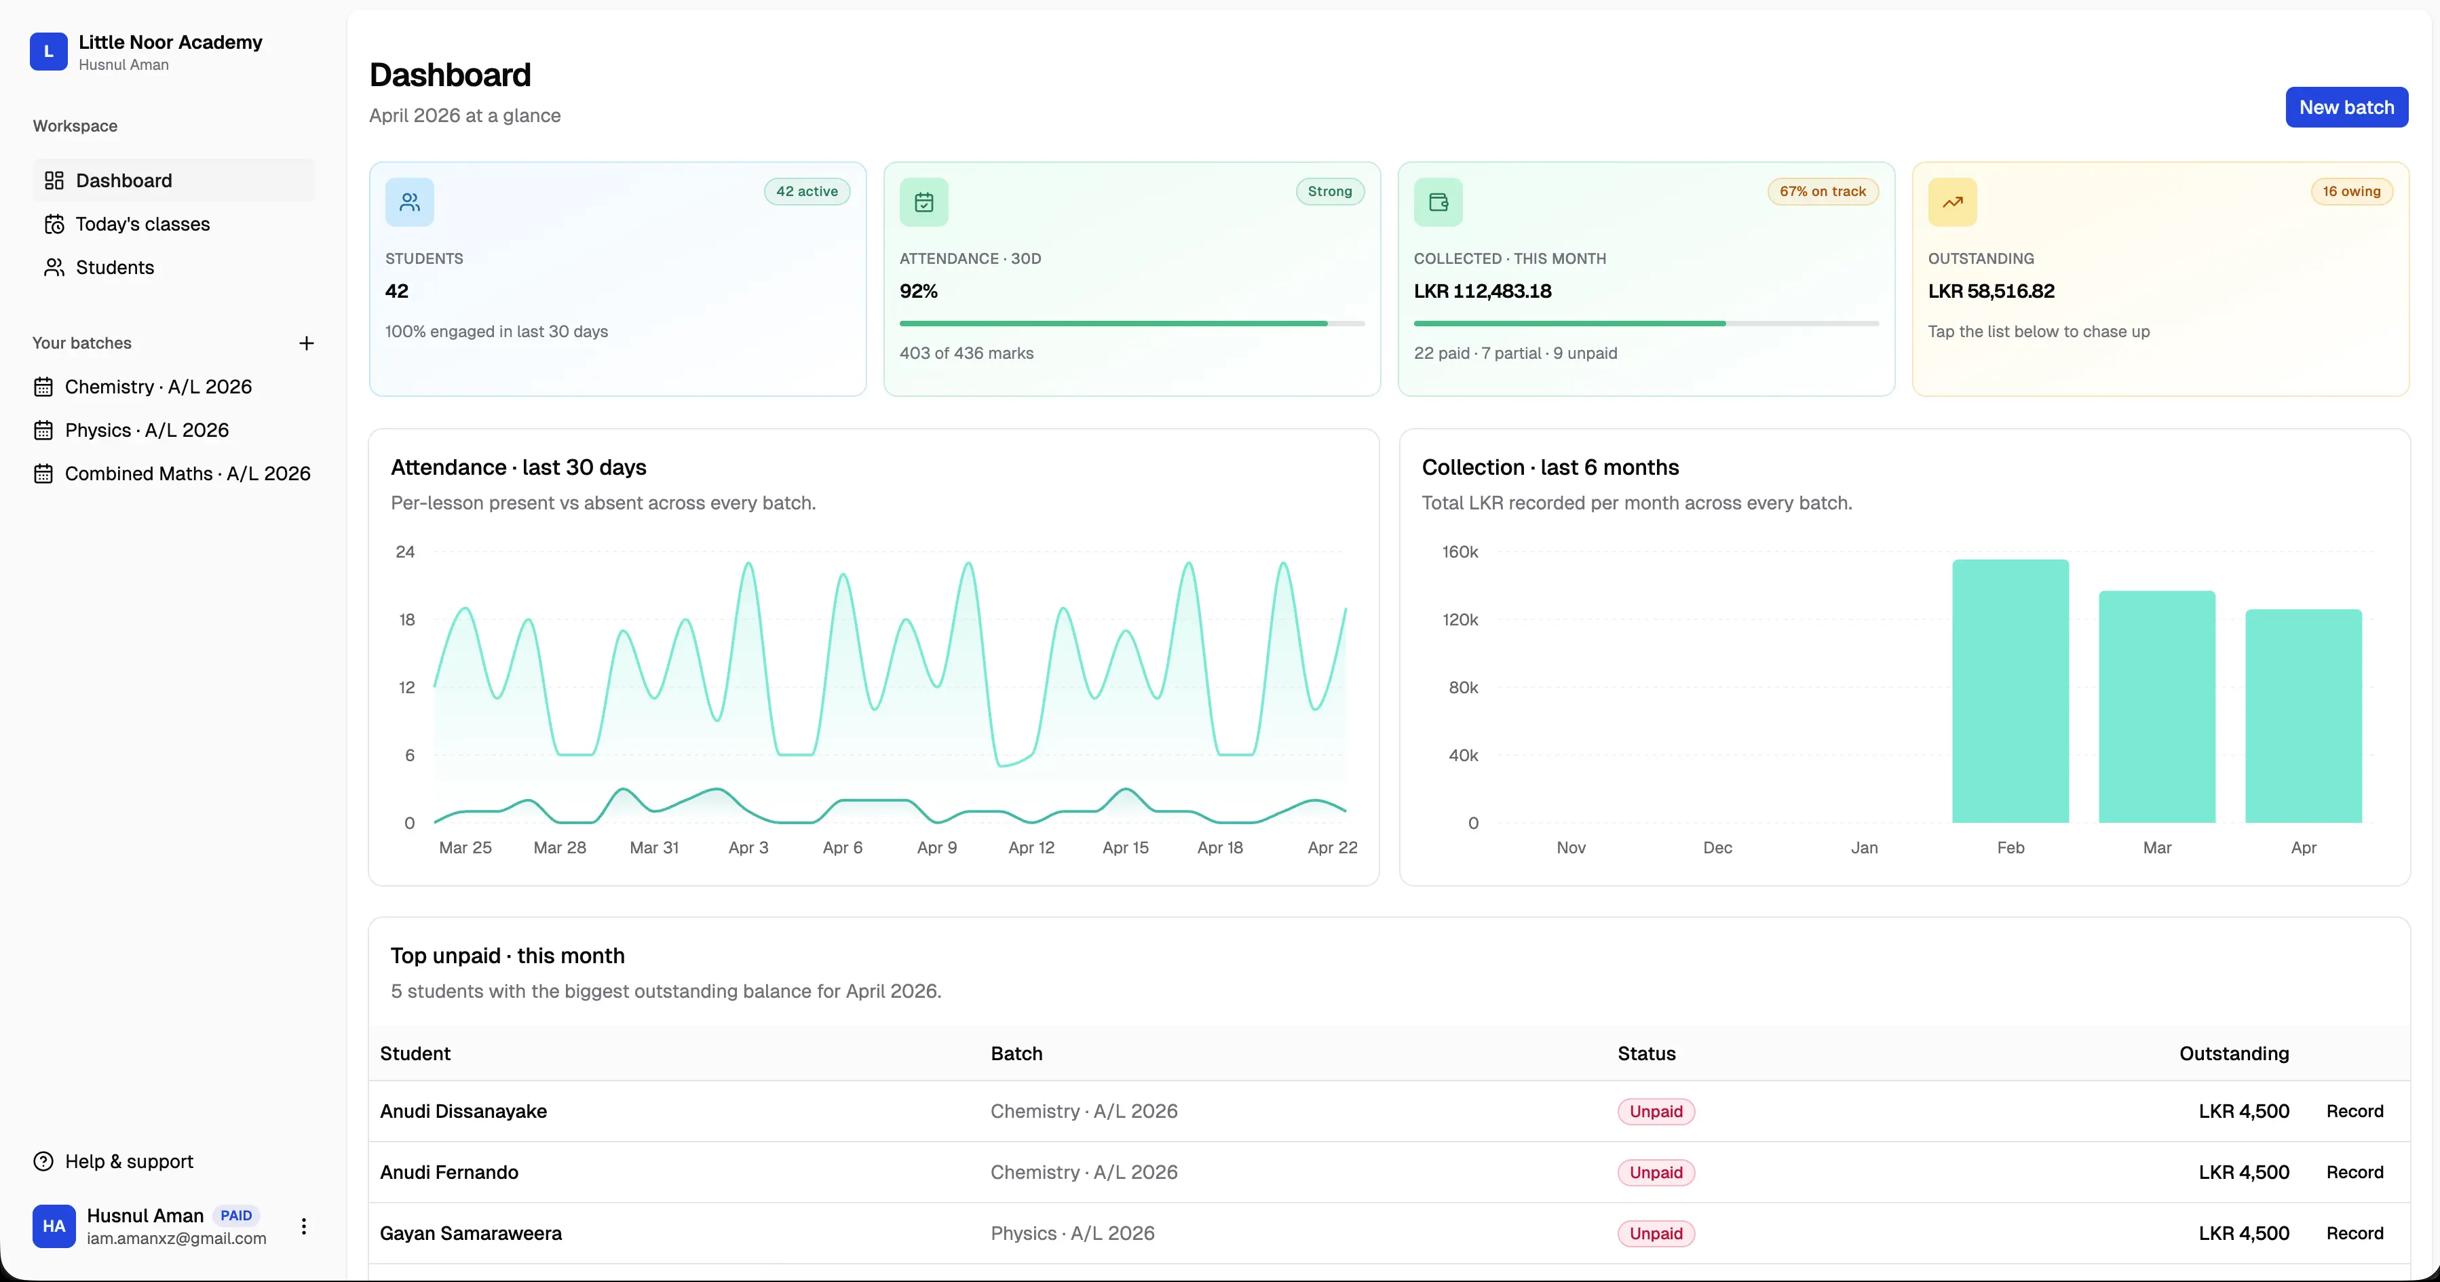Image resolution: width=2440 pixels, height=1282 pixels.
Task: Record payment for Anudi Fernando
Action: click(2355, 1172)
